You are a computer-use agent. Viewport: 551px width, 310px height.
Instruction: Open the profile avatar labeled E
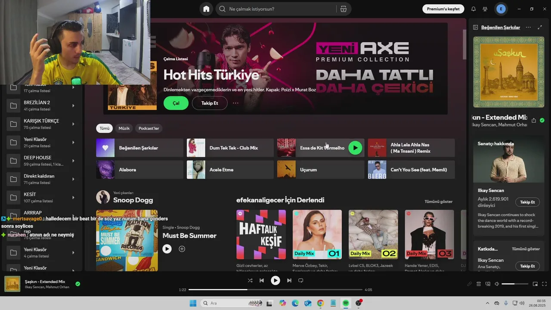tap(501, 9)
